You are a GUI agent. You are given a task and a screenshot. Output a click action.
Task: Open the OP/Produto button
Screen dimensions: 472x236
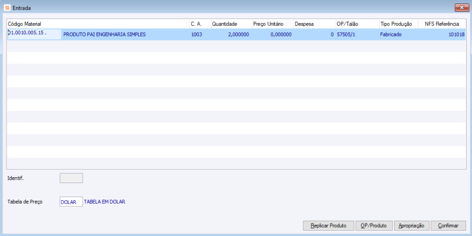tap(374, 225)
